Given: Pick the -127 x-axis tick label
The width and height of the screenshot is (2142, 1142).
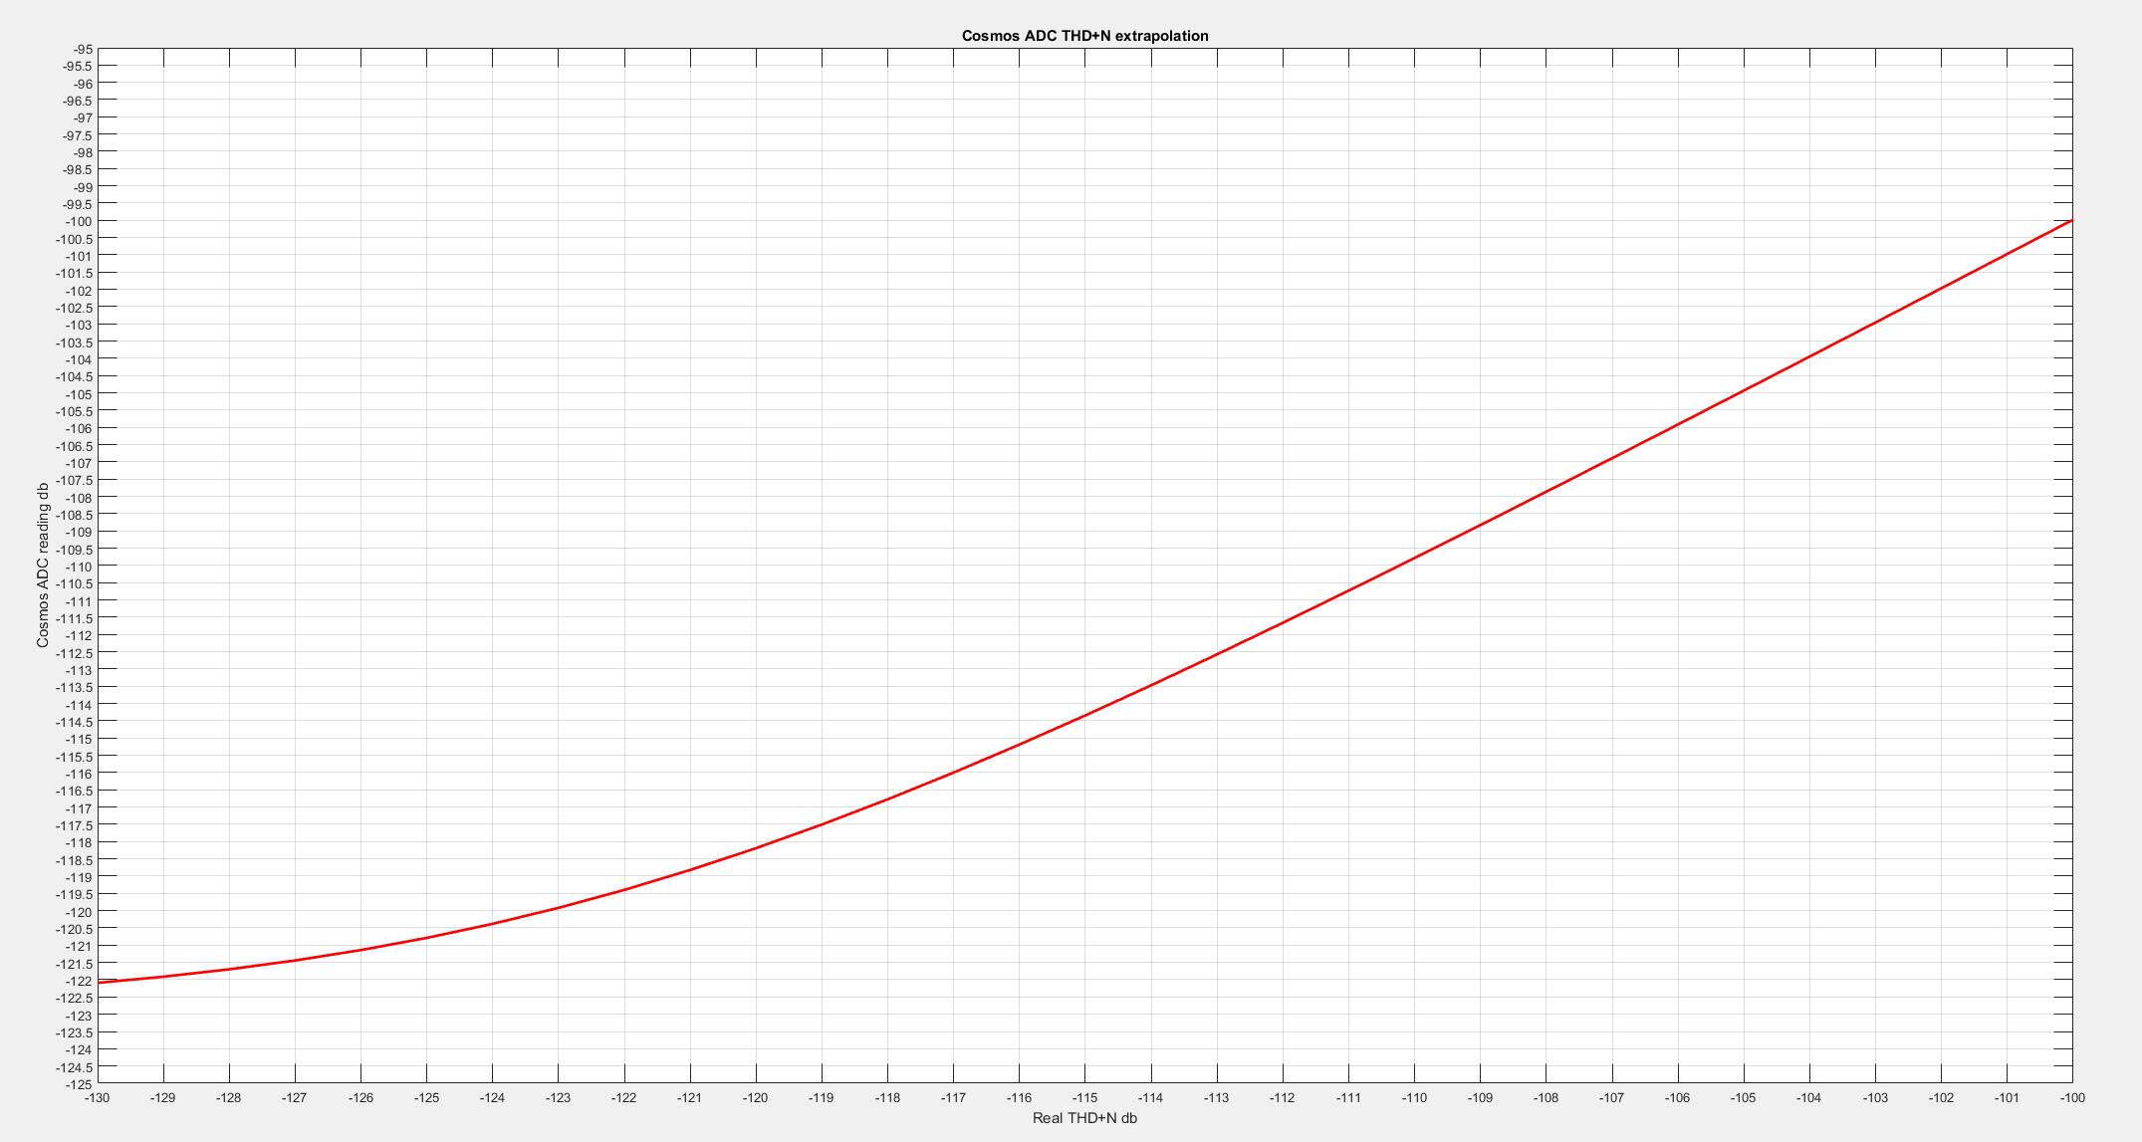Looking at the screenshot, I should 295,1097.
